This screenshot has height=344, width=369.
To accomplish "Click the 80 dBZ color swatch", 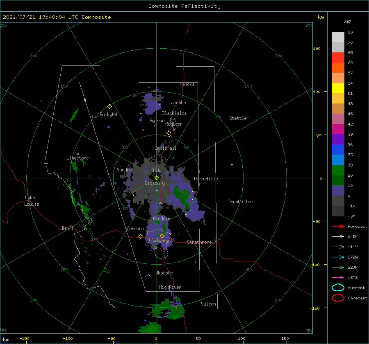I will (338, 37).
